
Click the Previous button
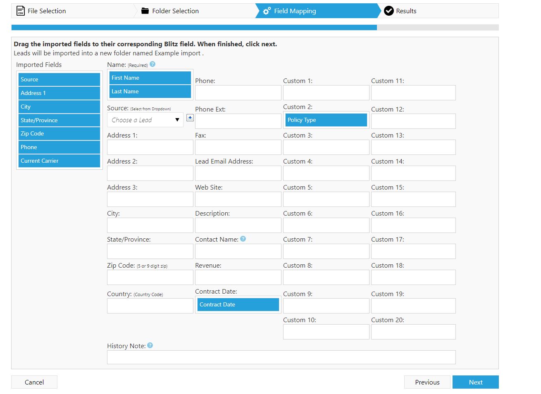click(x=427, y=382)
